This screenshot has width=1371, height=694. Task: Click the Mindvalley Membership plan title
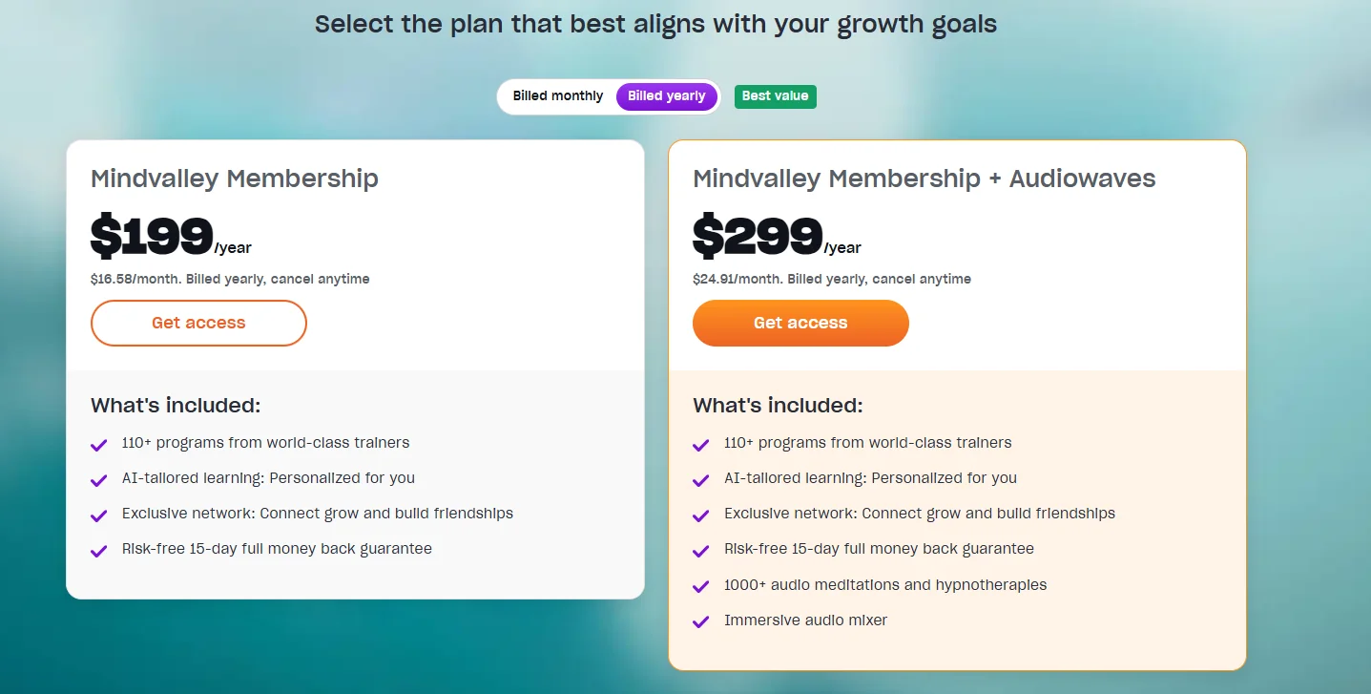pos(234,179)
